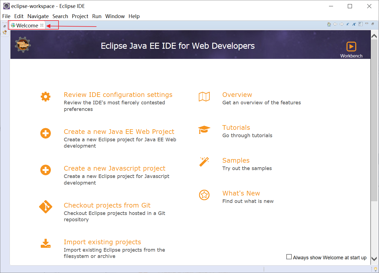The image size is (379, 273).
Task: Click the magic wand Samples icon
Action: [x=204, y=162]
